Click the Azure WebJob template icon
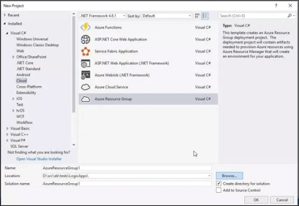The width and height of the screenshot is (299, 206). coord(86,75)
